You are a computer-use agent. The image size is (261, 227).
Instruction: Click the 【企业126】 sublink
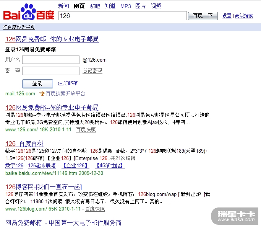pyautogui.click(x=75, y=165)
